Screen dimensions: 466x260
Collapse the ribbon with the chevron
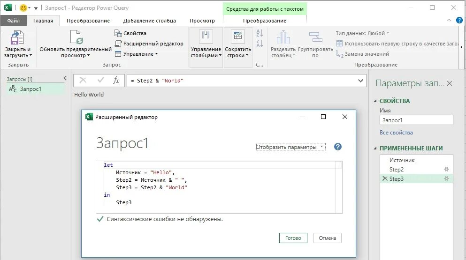coord(449,20)
